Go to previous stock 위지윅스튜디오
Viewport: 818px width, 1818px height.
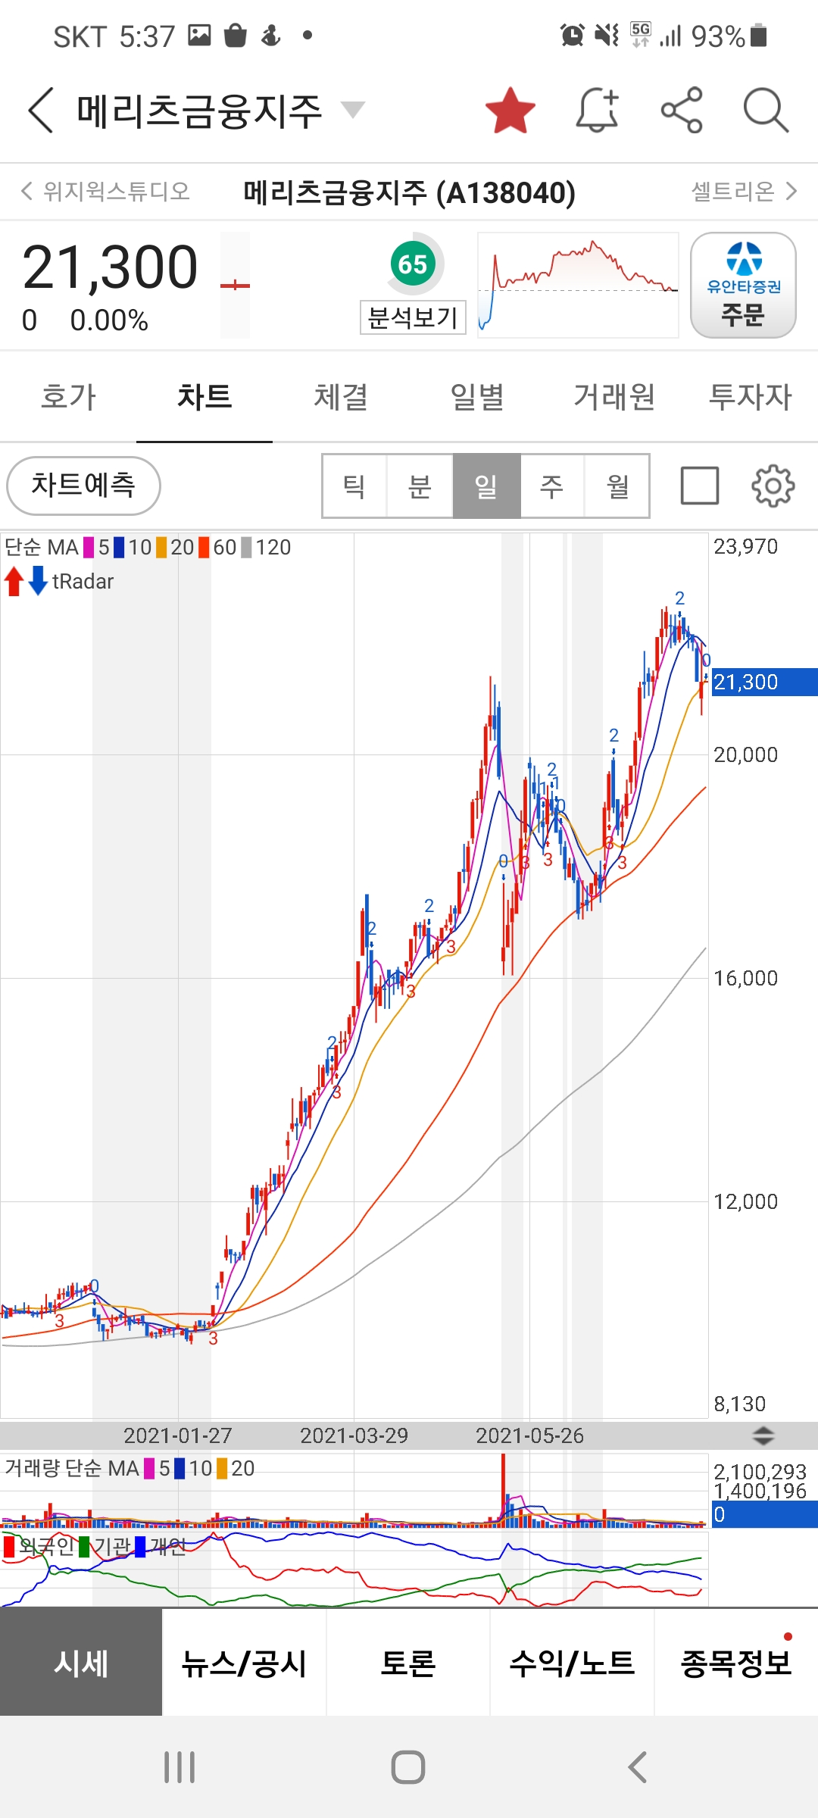coord(105,191)
